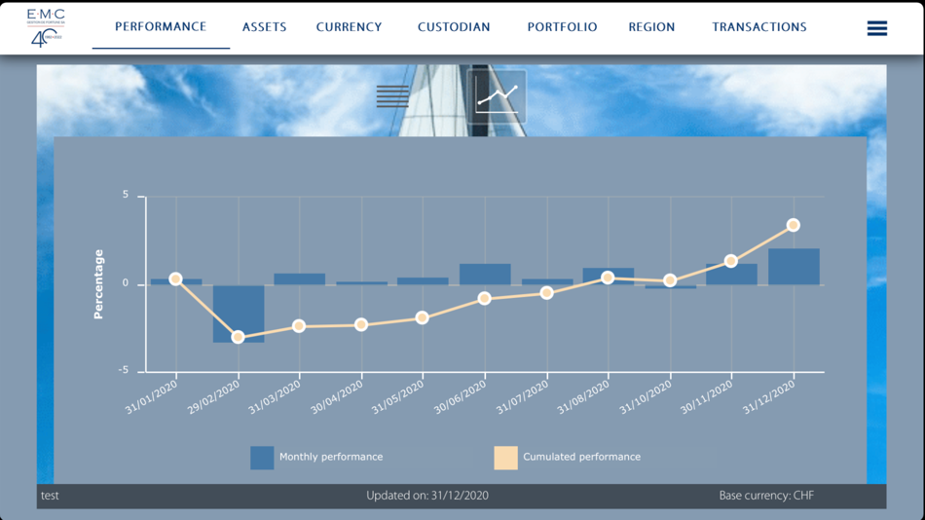The height and width of the screenshot is (520, 925).
Task: Select the Portfolio tab
Action: click(562, 27)
